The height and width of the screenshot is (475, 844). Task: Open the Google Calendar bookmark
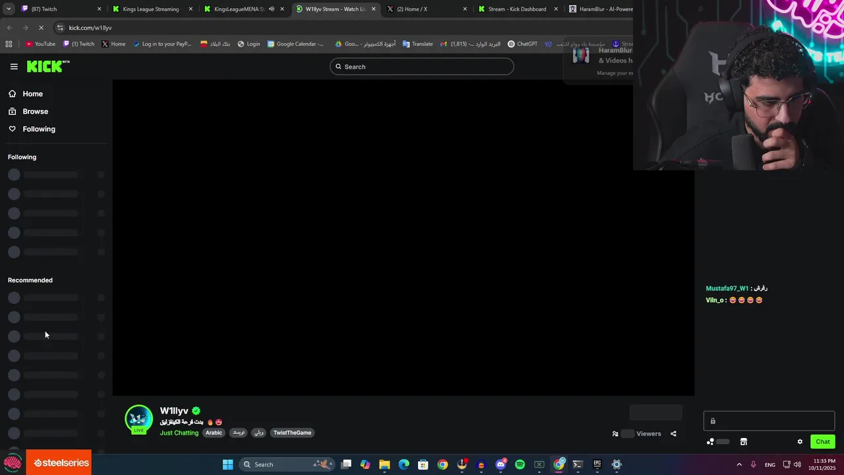pyautogui.click(x=295, y=44)
